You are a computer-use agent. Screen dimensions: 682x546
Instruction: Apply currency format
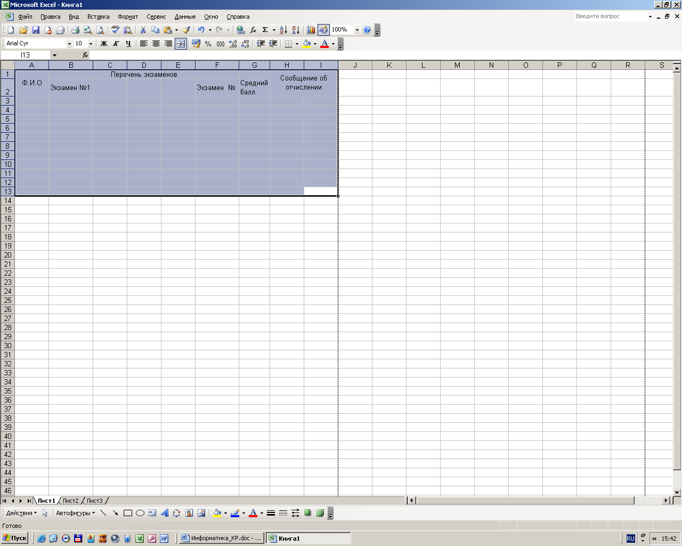coord(196,44)
